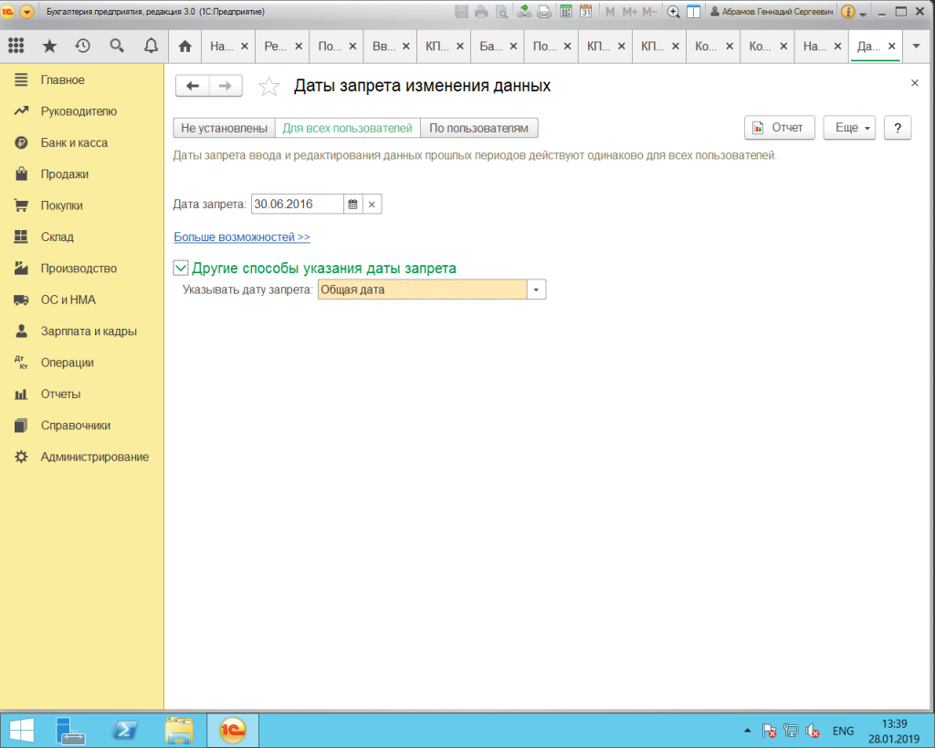
Task: Click the search magnifier icon
Action: pyautogui.click(x=116, y=46)
